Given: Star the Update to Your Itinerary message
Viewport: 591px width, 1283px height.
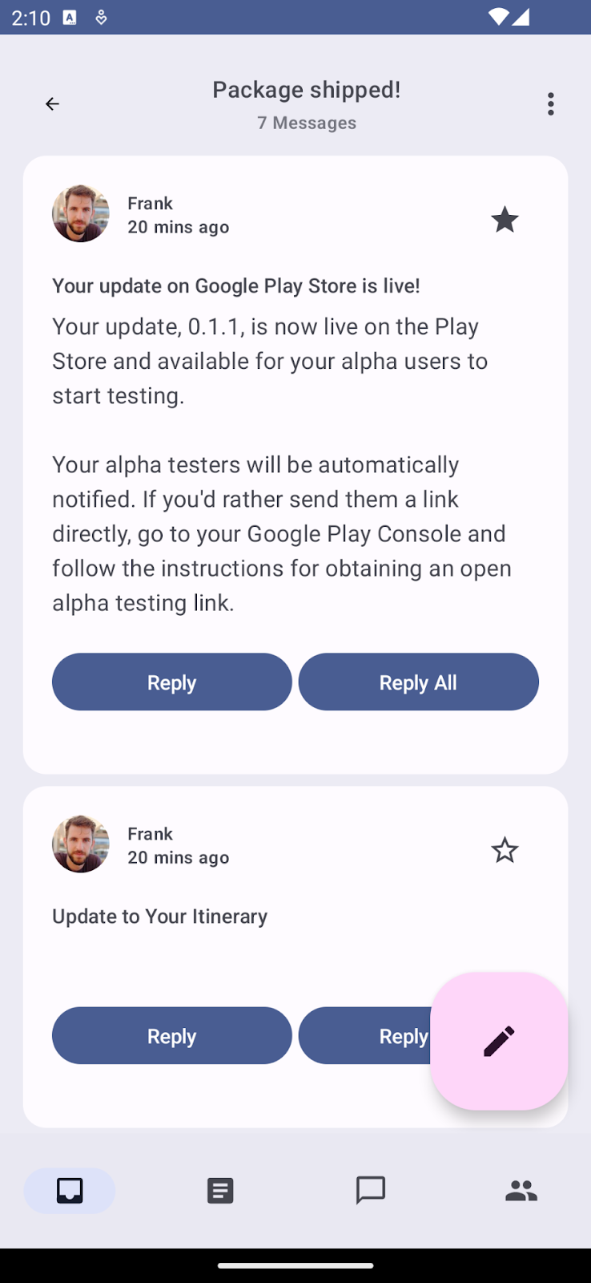Looking at the screenshot, I should [x=505, y=850].
